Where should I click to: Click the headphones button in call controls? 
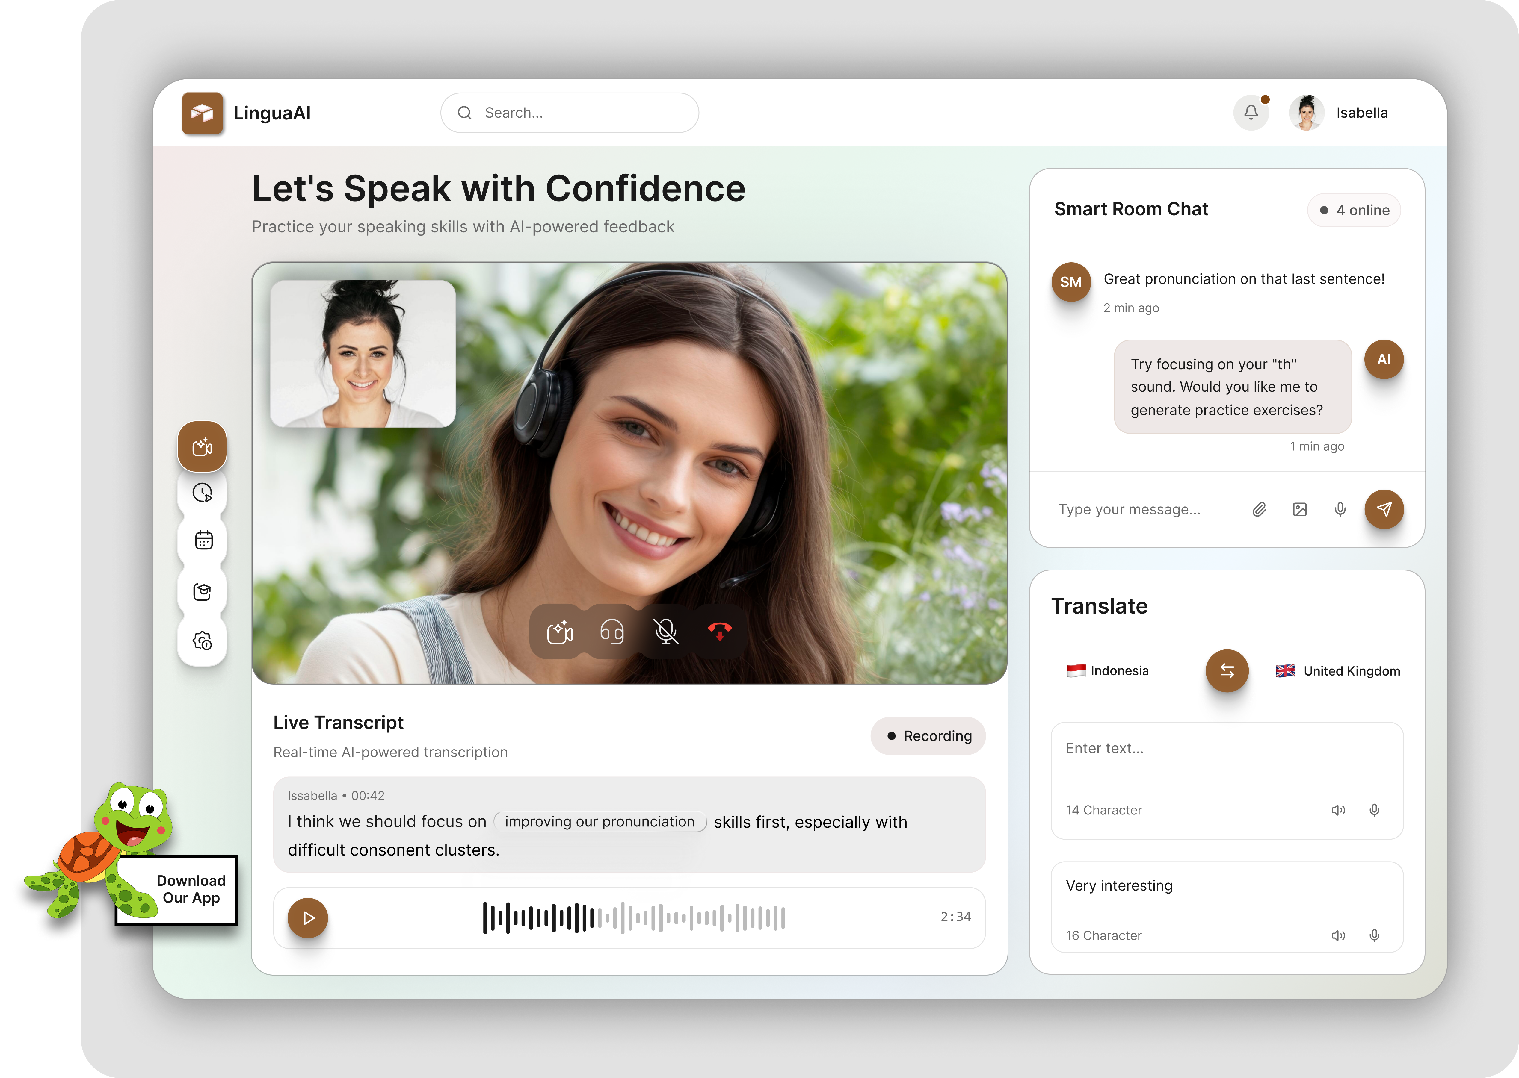(x=612, y=632)
